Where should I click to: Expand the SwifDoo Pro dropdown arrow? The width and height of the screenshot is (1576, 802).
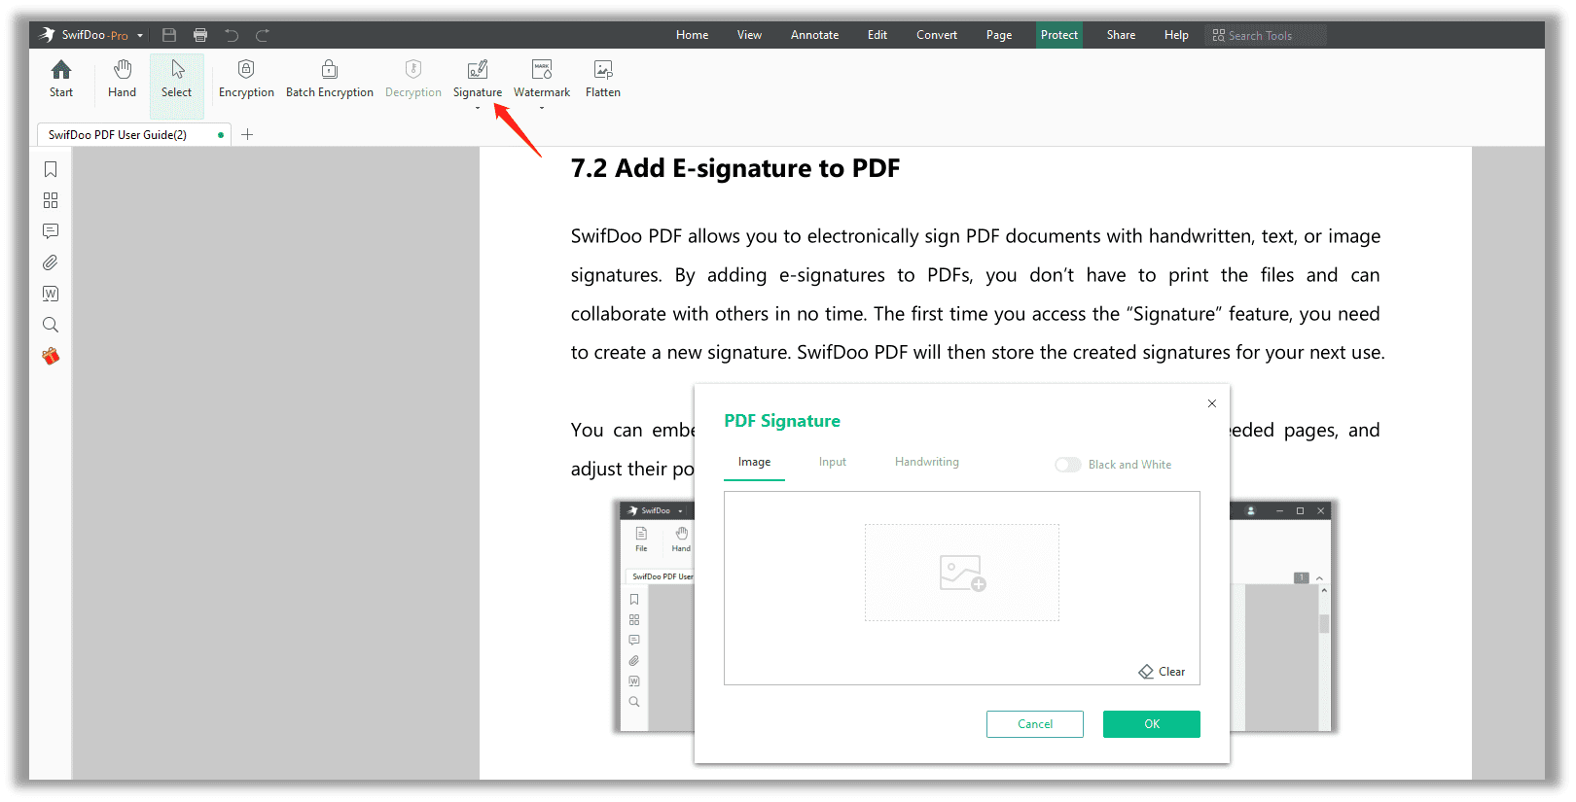coord(140,36)
